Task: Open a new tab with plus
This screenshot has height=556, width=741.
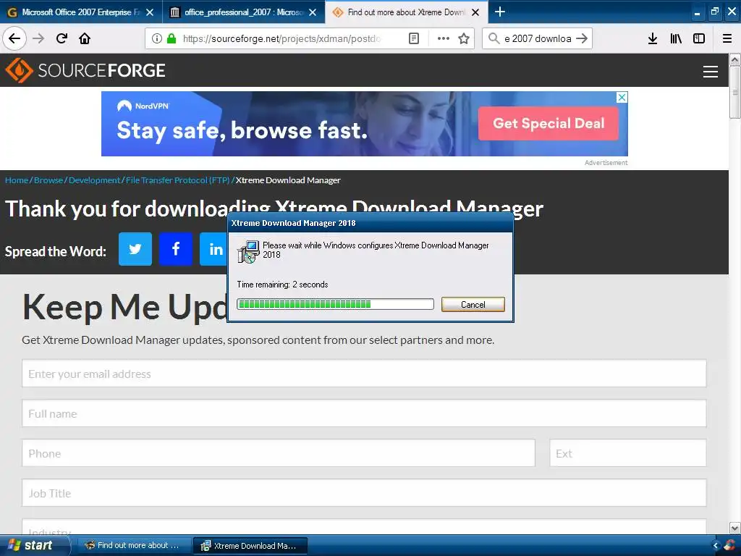Action: (x=499, y=12)
